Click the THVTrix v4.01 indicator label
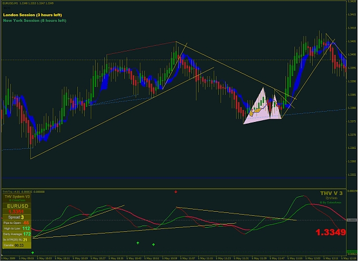This screenshot has width=358, height=261. [x=23, y=192]
